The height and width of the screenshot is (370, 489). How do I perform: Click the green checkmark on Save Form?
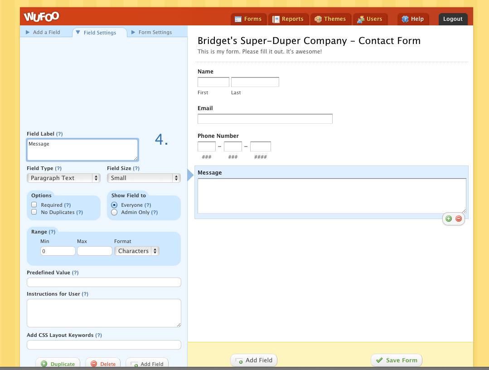(379, 360)
